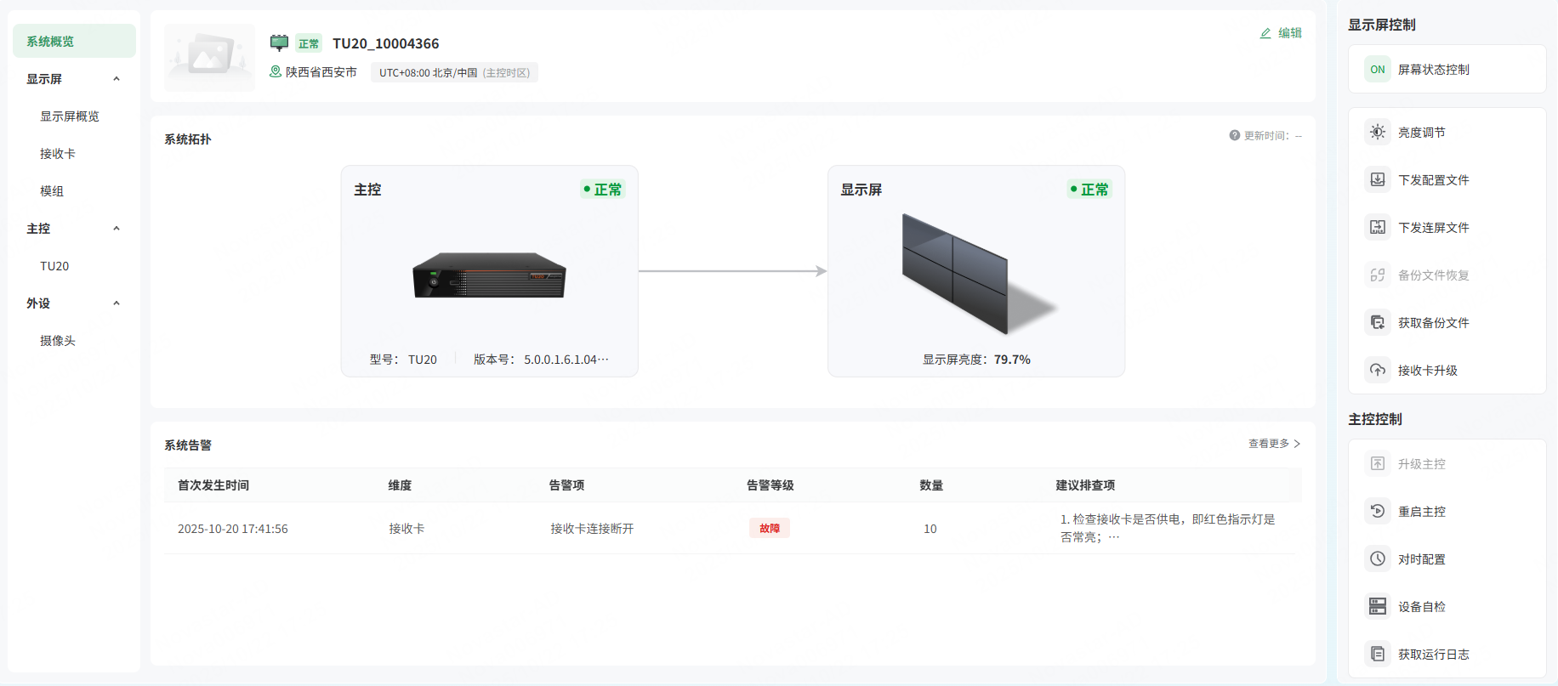Viewport: 1558px width, 686px height.
Task: Click the device placeholder thumbnail image
Action: (x=210, y=57)
